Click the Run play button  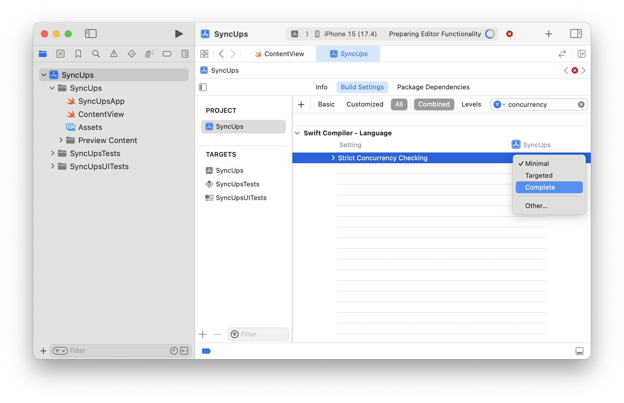coord(179,34)
